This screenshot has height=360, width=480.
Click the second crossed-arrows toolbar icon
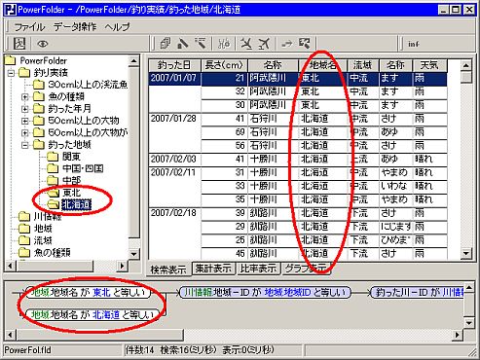point(264,43)
